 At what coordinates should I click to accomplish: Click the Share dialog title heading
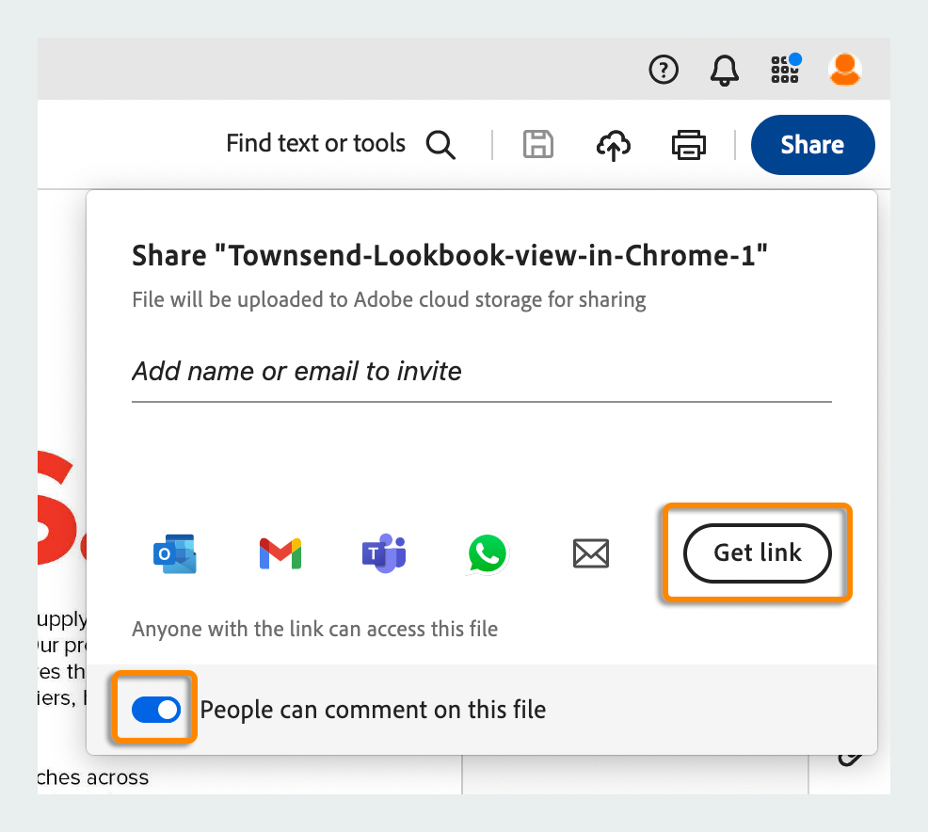click(450, 256)
